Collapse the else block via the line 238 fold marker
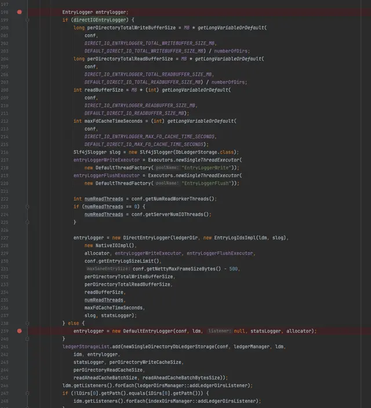Image resolution: width=371 pixels, height=408 pixels. pyautogui.click(x=27, y=324)
